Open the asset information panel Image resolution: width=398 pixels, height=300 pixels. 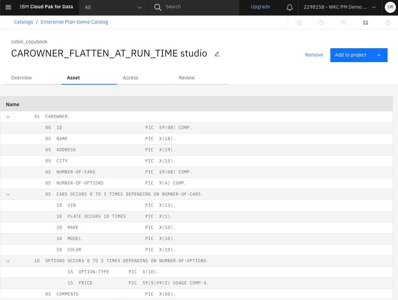pos(299,22)
